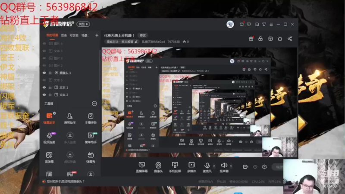Start 视频连麦 video link
The image size is (345, 194).
tap(49, 138)
